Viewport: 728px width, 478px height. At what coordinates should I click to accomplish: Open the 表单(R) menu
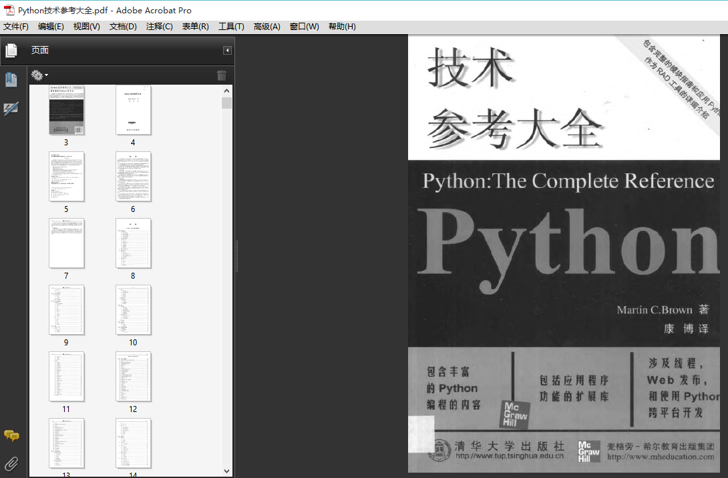196,27
